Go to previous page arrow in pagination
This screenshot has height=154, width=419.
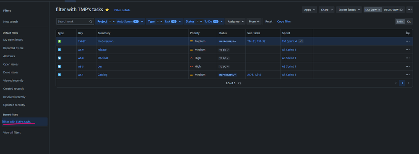click(x=396, y=83)
